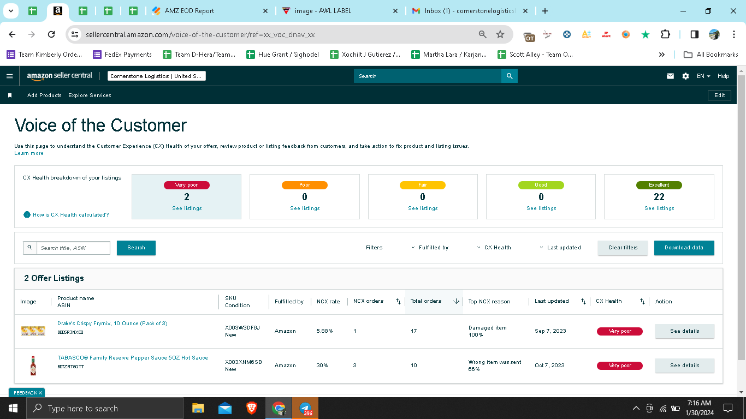Open a new browser tab
This screenshot has width=746, height=419.
click(x=544, y=11)
